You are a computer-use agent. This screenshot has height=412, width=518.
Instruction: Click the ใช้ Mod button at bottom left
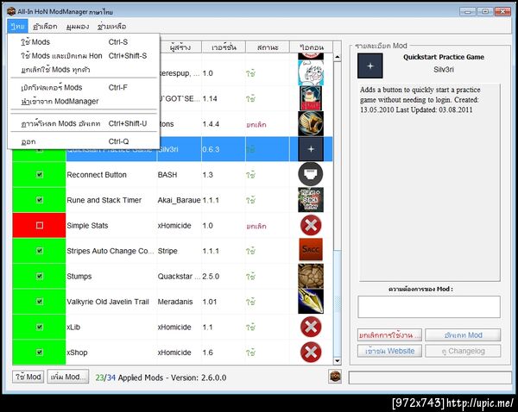click(28, 377)
